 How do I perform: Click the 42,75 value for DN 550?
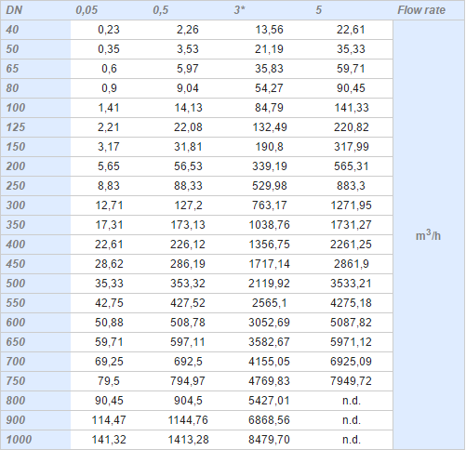[109, 303]
